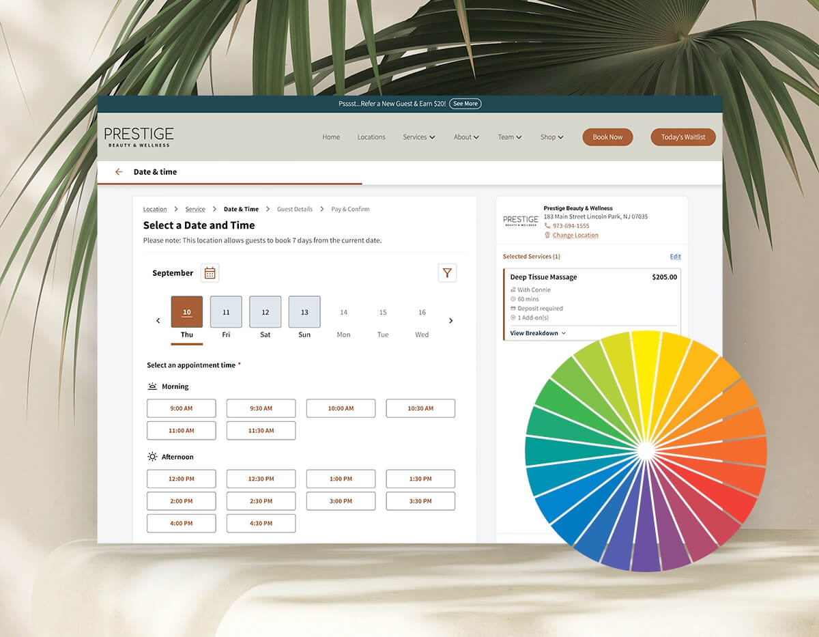Click Wednesday the 16th date

click(422, 312)
